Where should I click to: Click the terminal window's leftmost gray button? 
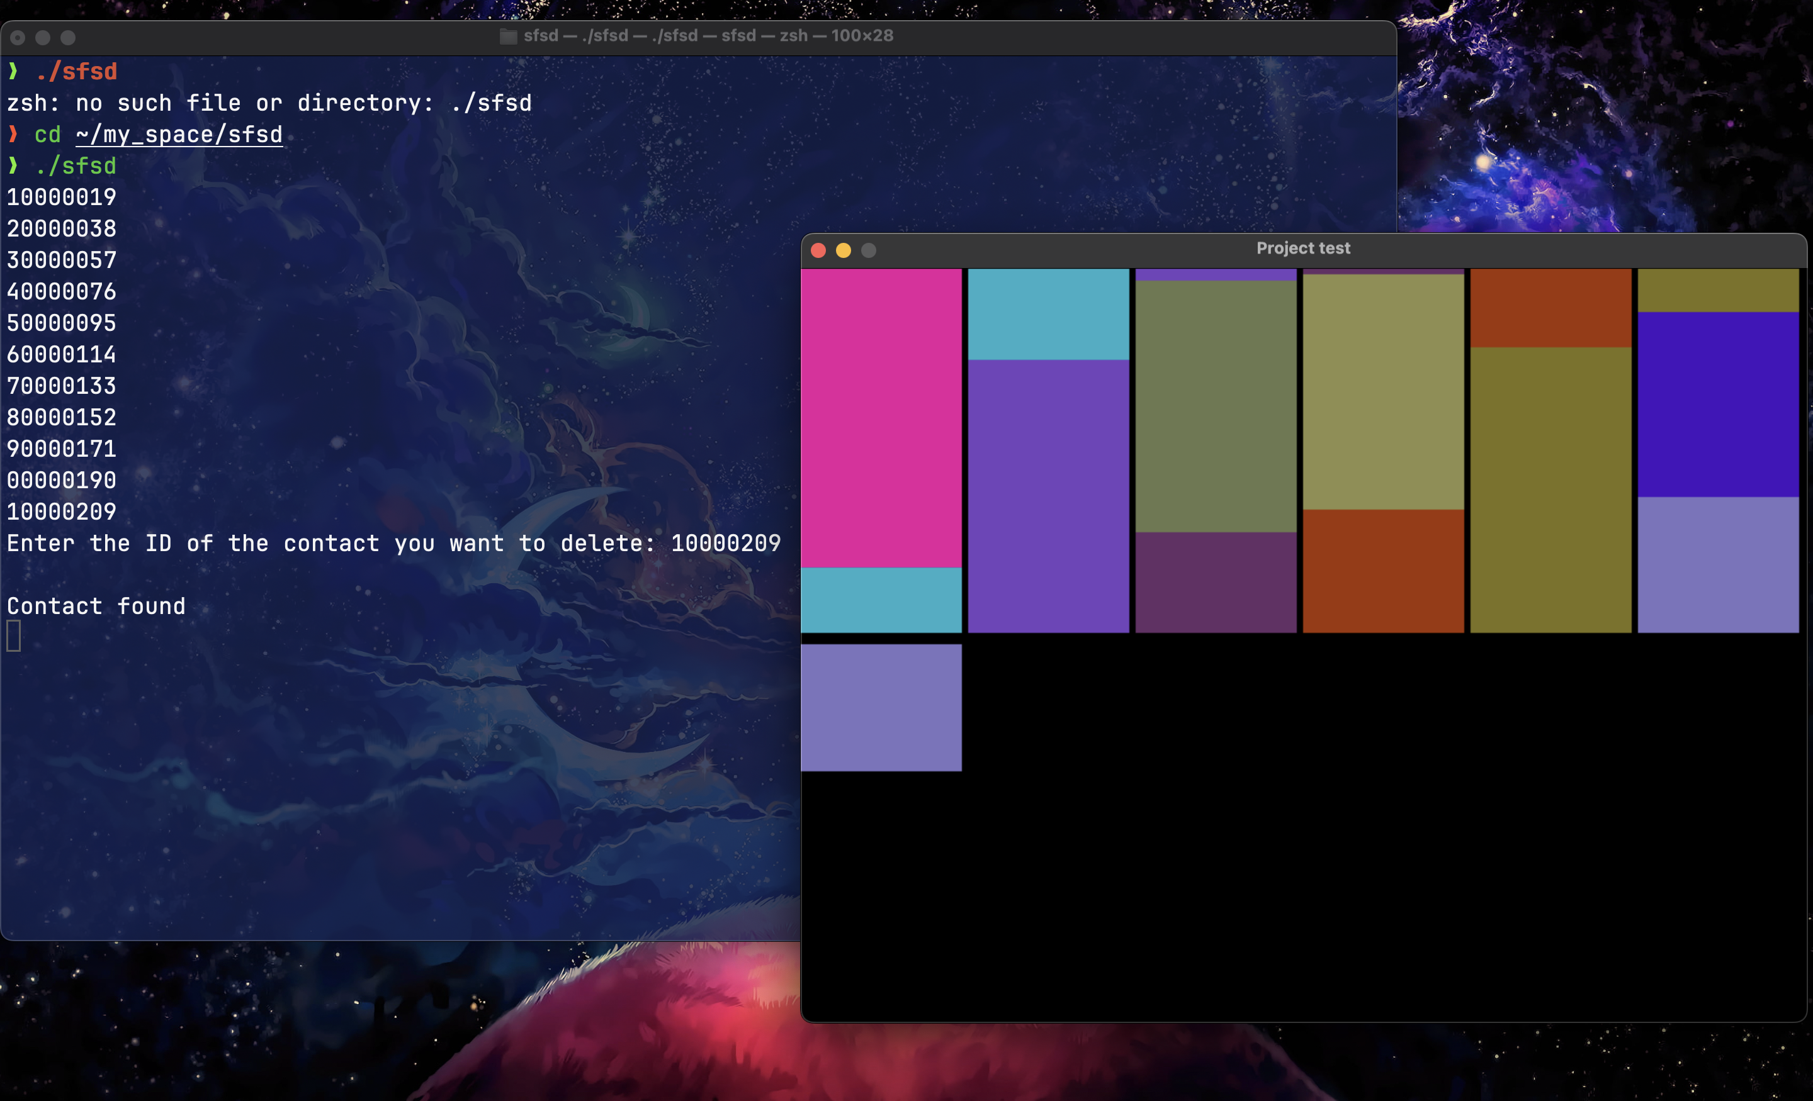pos(18,36)
